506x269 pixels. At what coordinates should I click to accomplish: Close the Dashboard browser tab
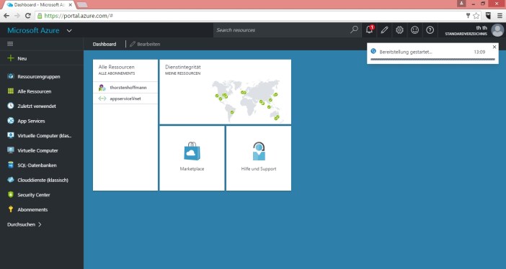(x=71, y=5)
